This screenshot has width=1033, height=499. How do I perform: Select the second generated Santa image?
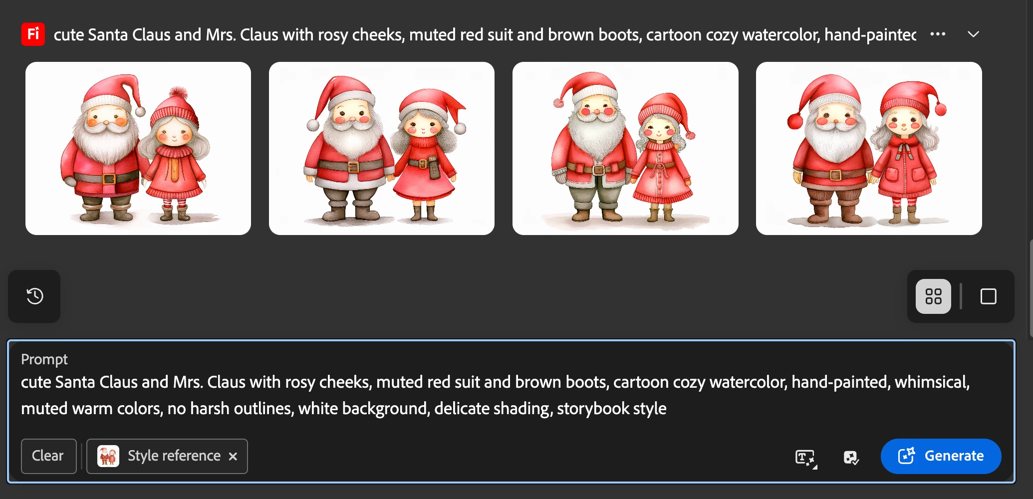pyautogui.click(x=382, y=148)
